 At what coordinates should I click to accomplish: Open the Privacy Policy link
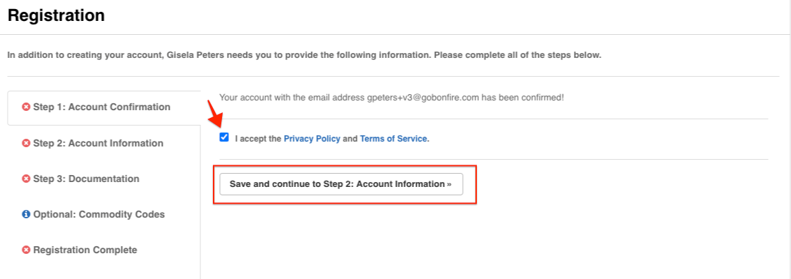(x=312, y=139)
